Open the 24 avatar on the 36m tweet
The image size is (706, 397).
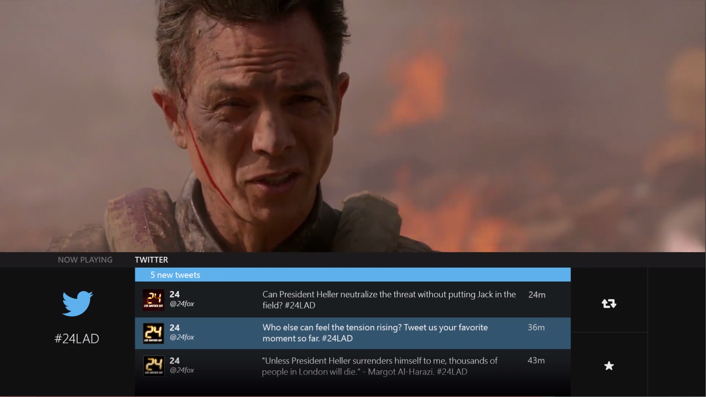tap(153, 333)
